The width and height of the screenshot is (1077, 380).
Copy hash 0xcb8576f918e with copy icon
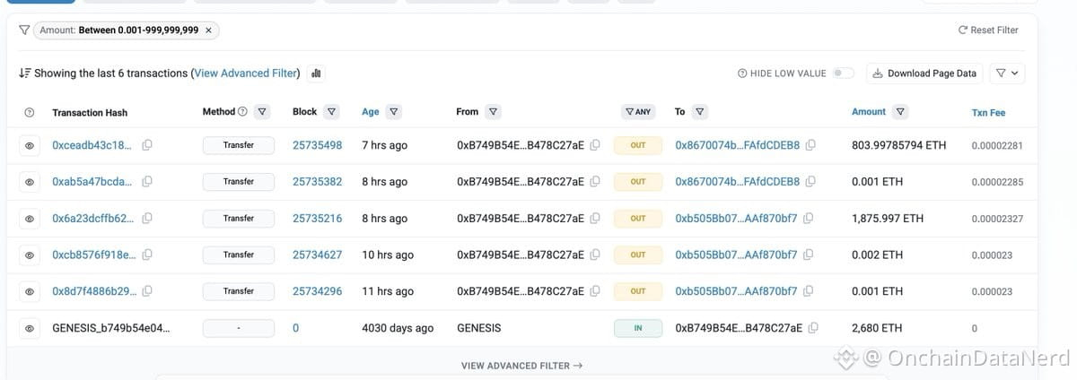(147, 255)
